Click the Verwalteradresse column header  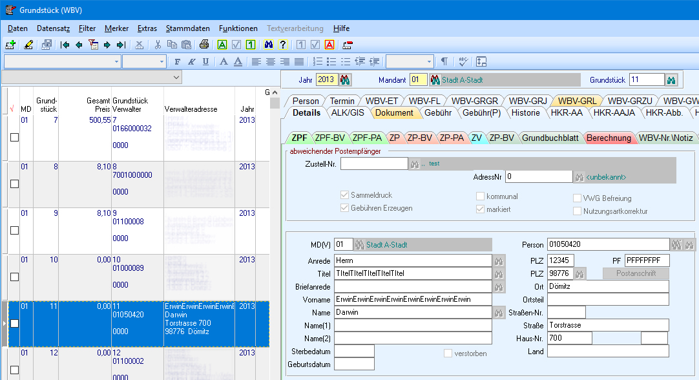coord(191,109)
